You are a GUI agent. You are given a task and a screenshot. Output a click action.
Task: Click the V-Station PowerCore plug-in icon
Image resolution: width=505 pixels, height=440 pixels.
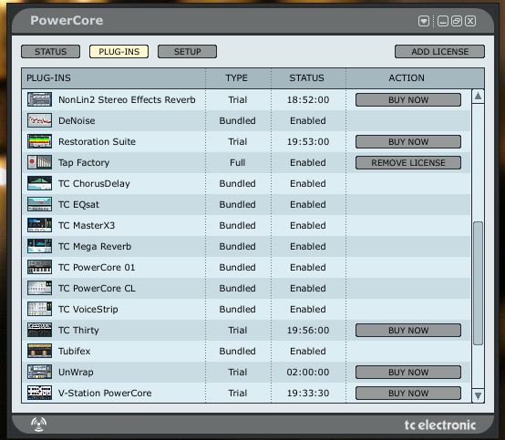(39, 393)
